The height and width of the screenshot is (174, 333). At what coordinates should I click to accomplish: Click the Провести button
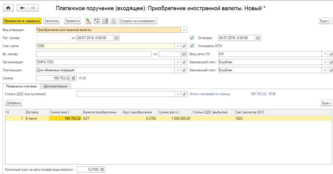[x=72, y=21]
